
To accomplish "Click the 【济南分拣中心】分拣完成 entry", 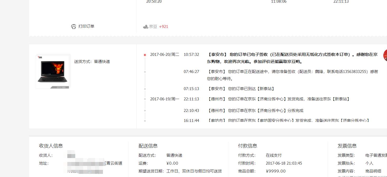I will point(256,111).
